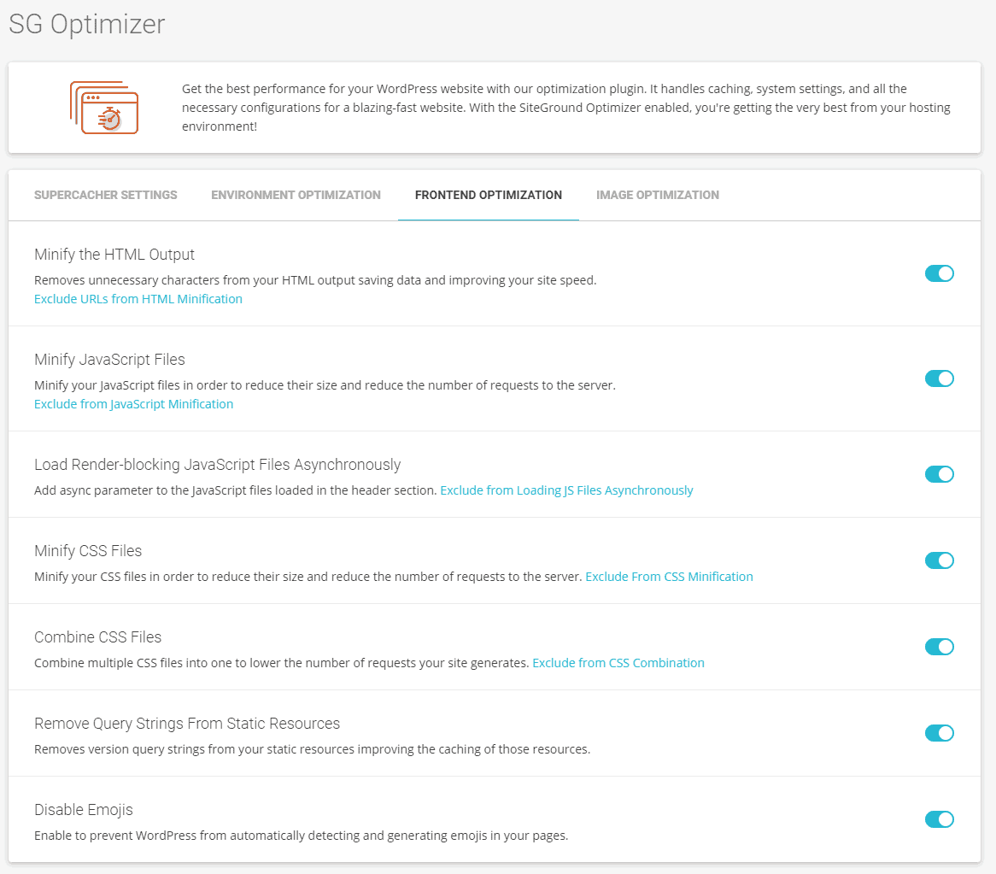The width and height of the screenshot is (996, 874).
Task: Toggle Minify the HTML Output switch
Action: pos(939,273)
